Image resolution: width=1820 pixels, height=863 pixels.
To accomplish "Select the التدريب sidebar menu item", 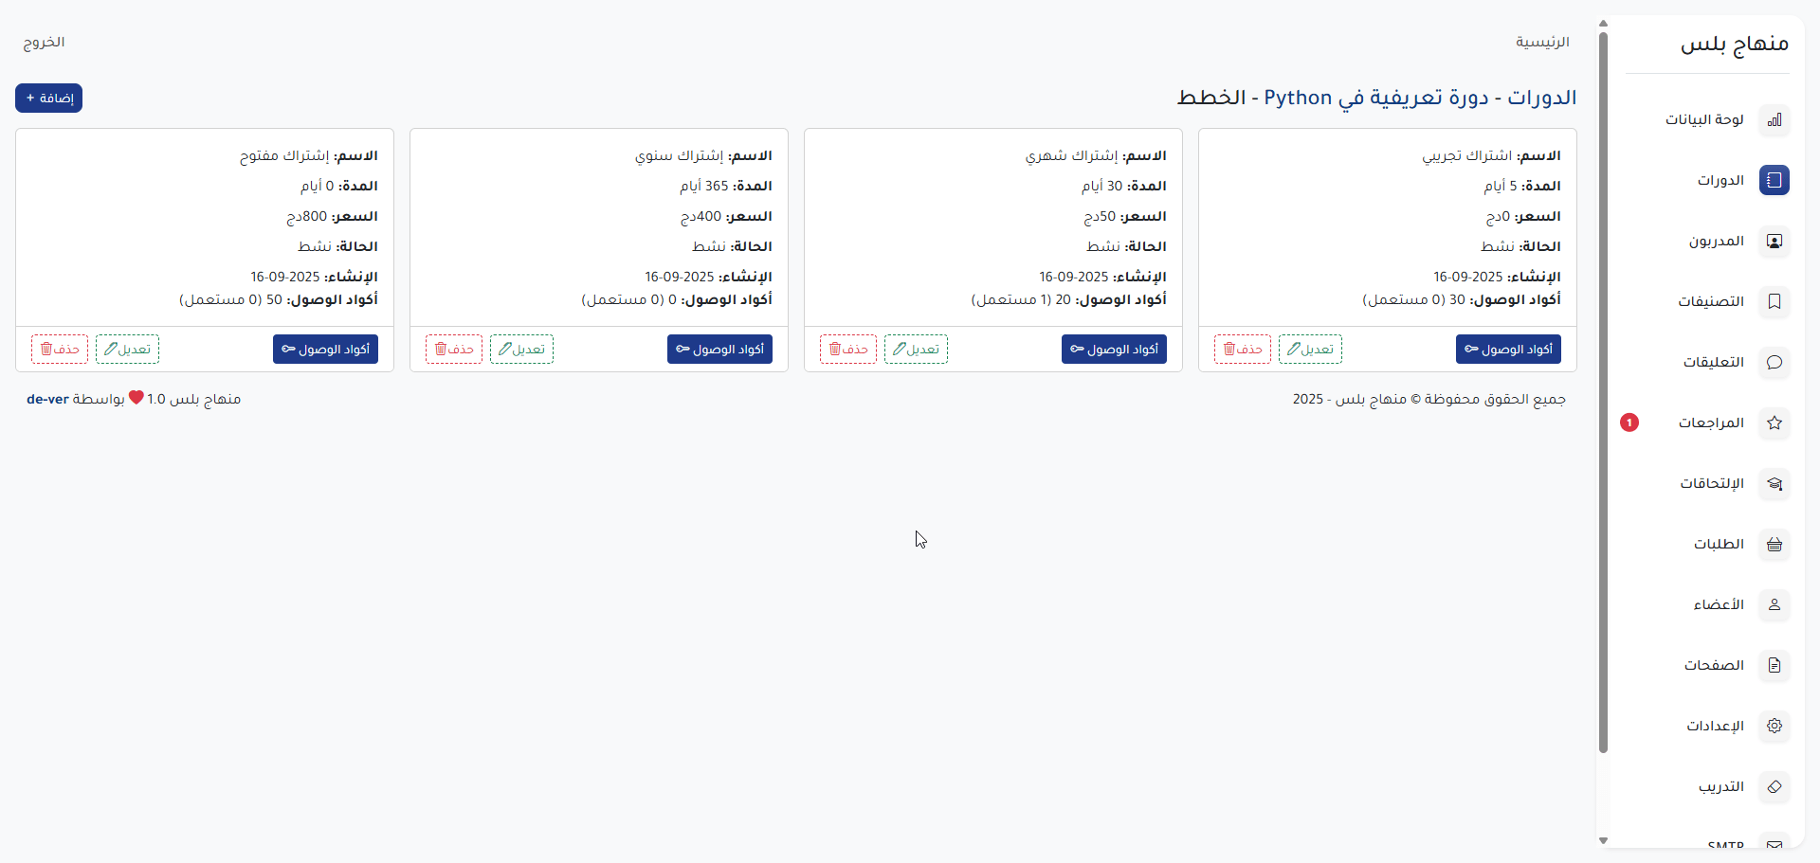I will click(x=1720, y=786).
